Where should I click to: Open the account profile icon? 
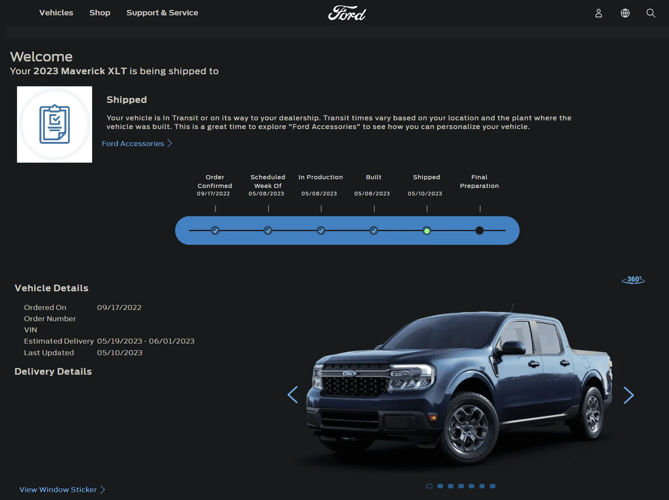[598, 13]
